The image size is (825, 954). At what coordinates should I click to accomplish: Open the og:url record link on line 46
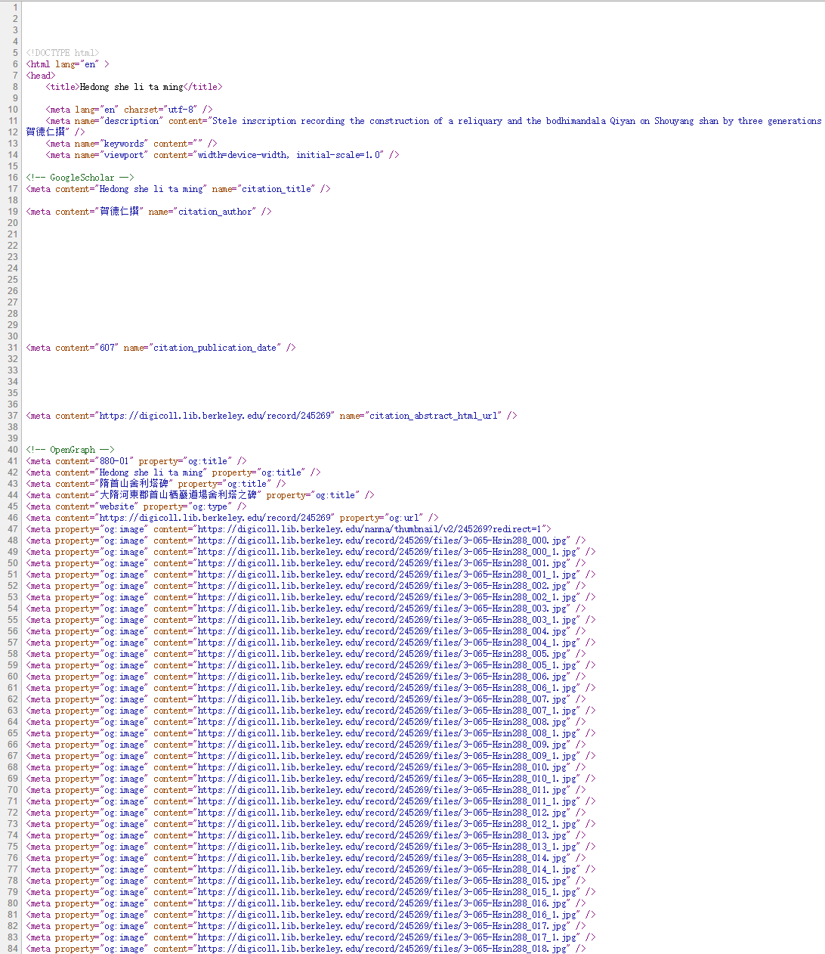tap(215, 518)
